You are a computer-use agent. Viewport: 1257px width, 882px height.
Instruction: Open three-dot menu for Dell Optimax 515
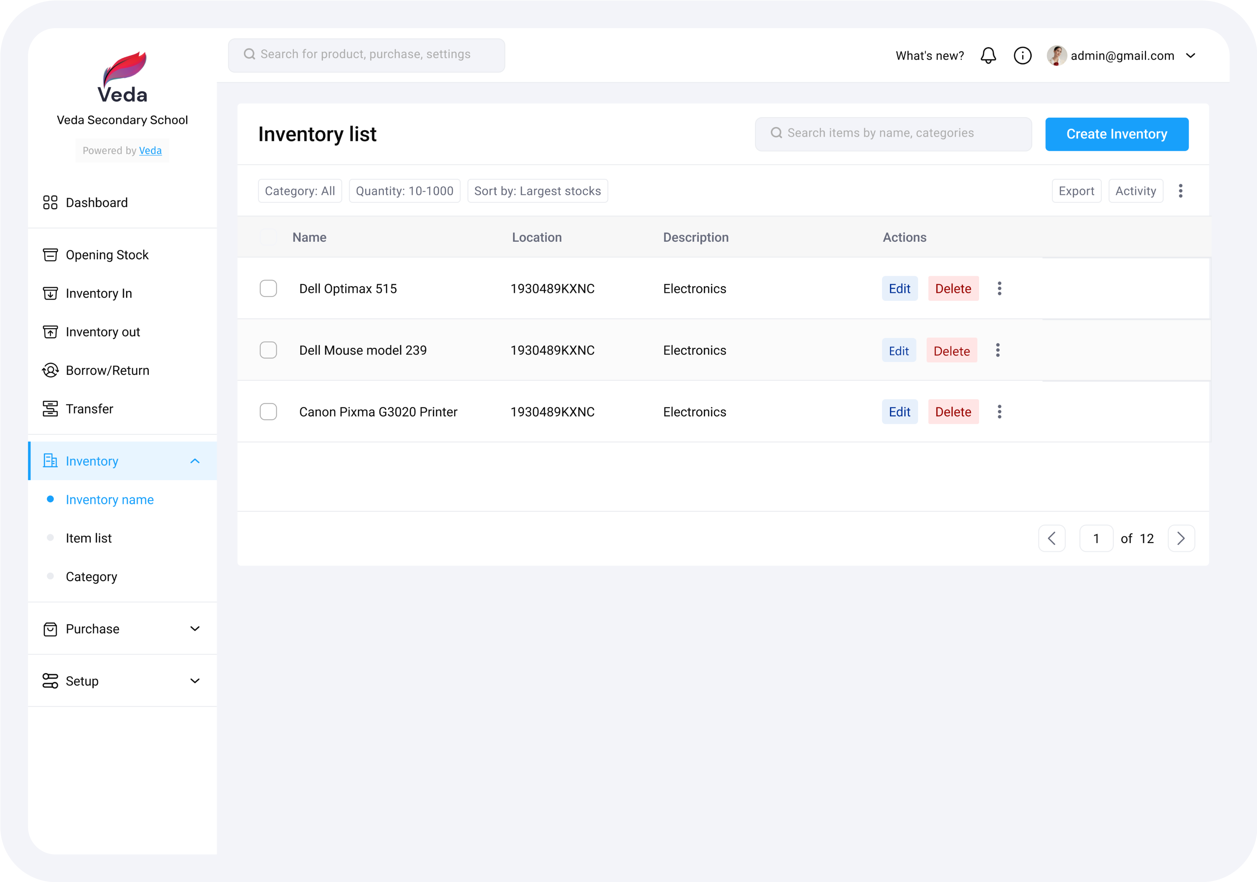999,288
